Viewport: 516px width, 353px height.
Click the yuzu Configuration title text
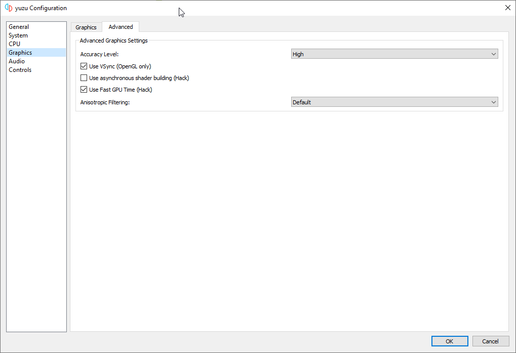tap(41, 8)
